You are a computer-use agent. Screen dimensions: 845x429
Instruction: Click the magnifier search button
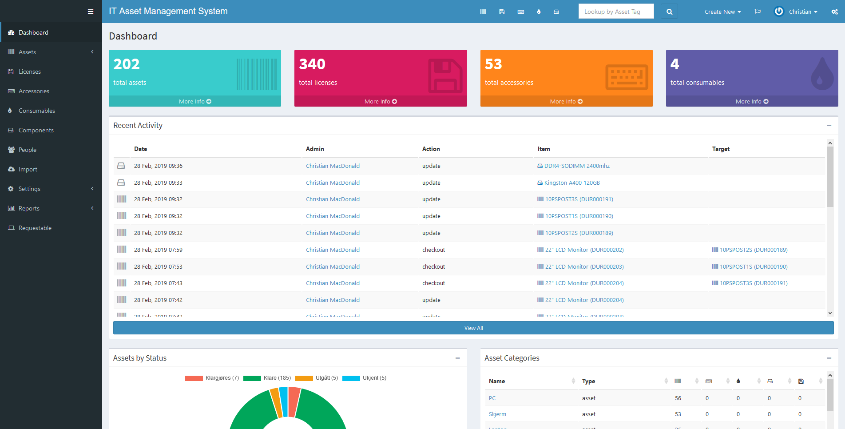[x=669, y=12]
